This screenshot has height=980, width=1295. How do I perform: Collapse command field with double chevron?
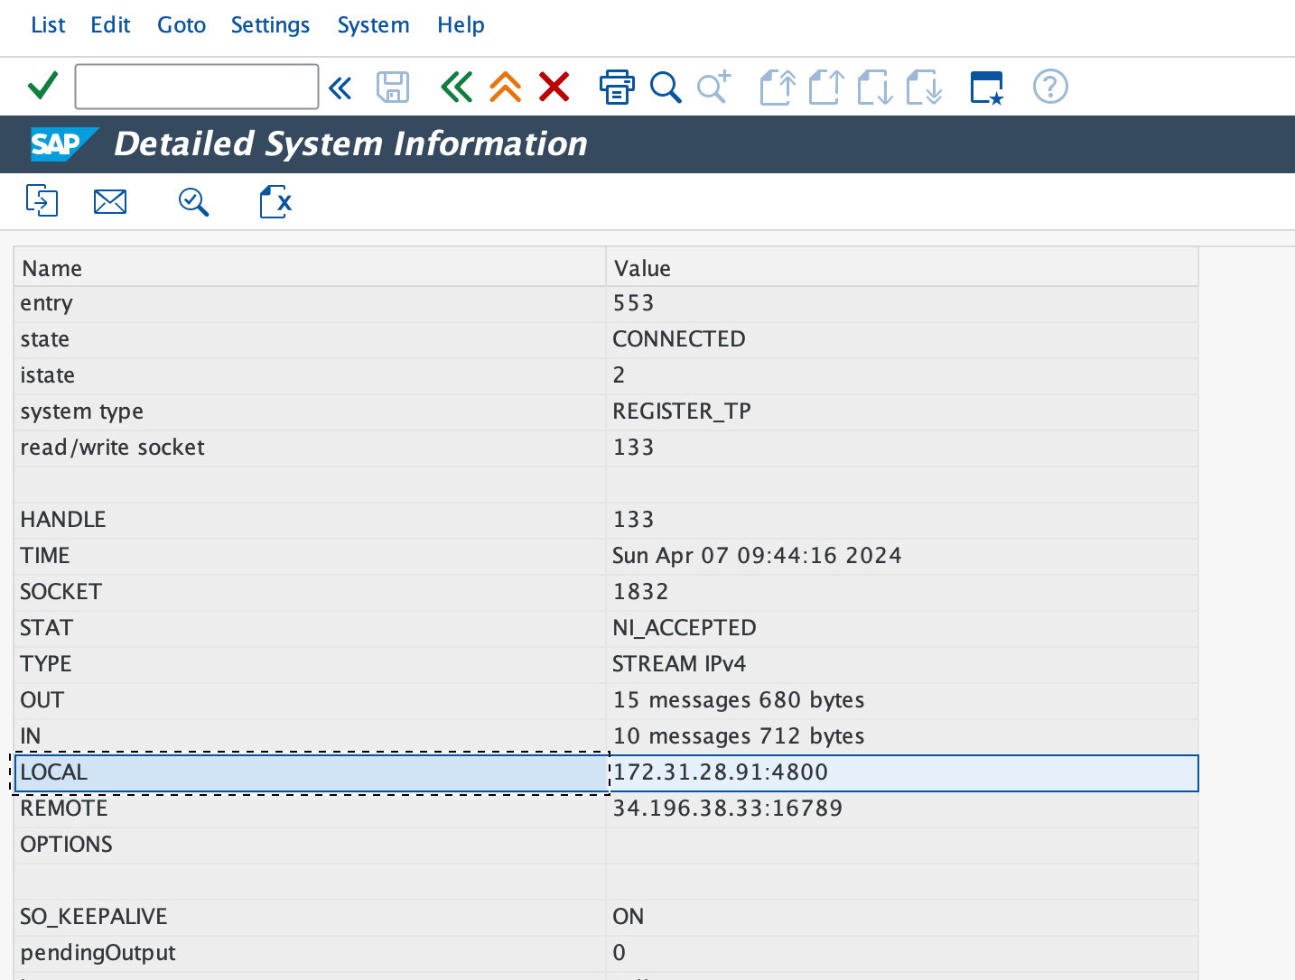coord(340,88)
